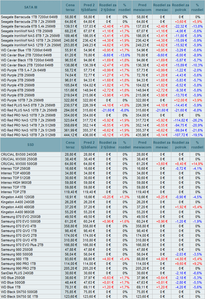Click WD Caviar Blue 2TB 7200ot 64MB name
Screen dimensions: 205x299
click(x=26, y=55)
